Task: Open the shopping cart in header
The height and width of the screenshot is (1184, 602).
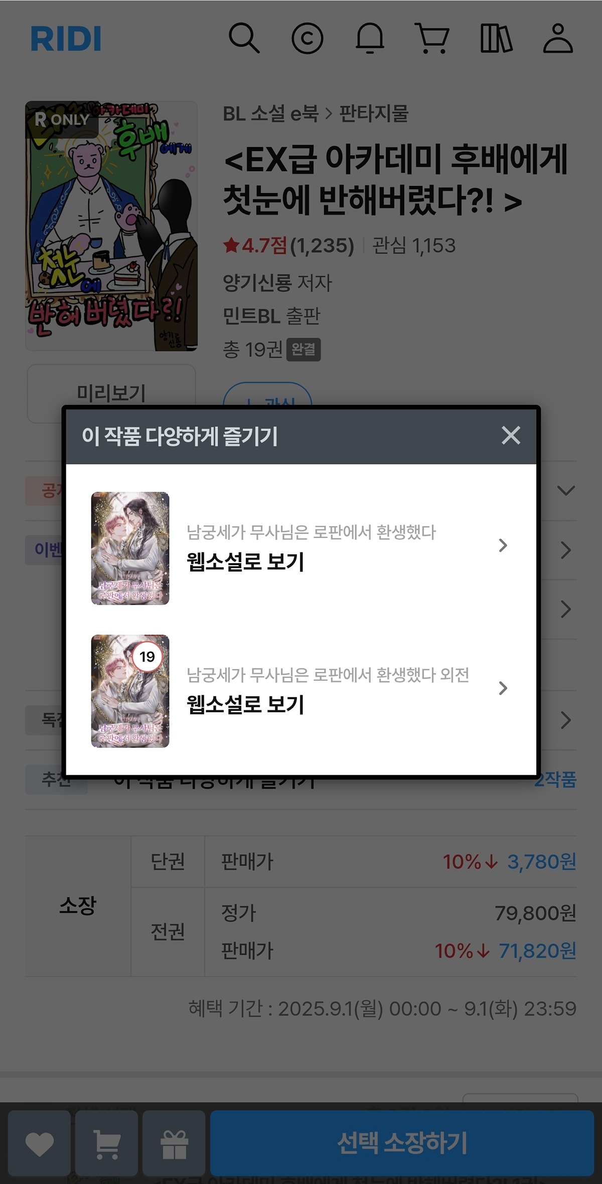Action: 432,38
